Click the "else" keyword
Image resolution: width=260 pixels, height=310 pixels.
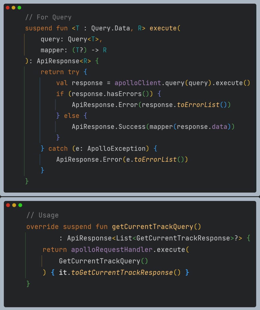pyautogui.click(x=72, y=116)
